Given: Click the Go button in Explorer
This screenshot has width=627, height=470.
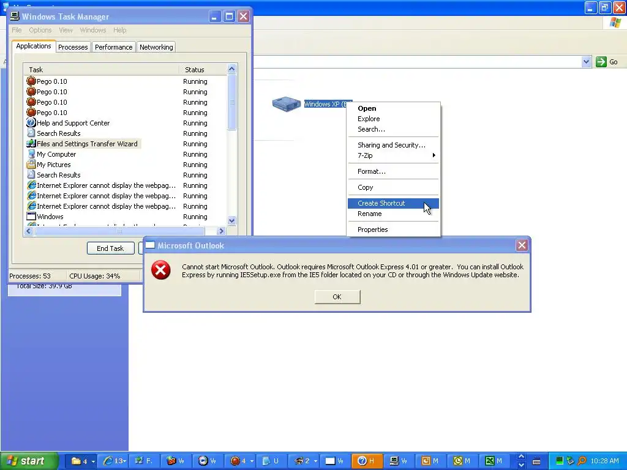Looking at the screenshot, I should [x=607, y=62].
